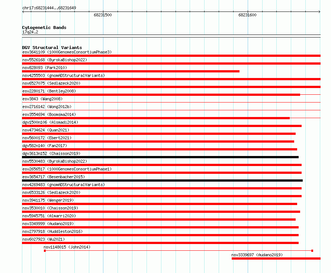Open variant esv3641109 (1000GenomesConsortiumPhase3)
The height and width of the screenshot is (273, 331).
point(67,52)
